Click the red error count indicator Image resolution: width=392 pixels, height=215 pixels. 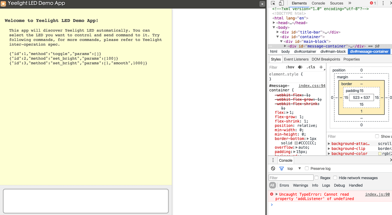[x=373, y=3]
